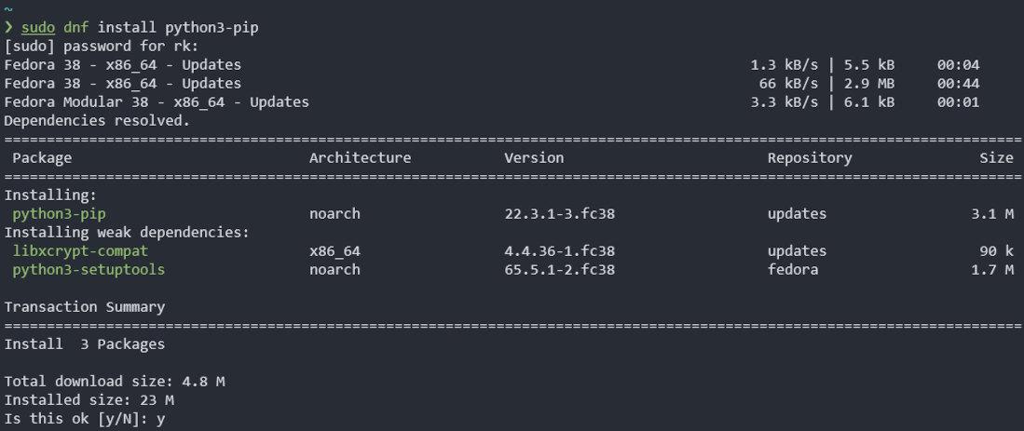Click the prompt arrow symbol before sudo
Image resolution: width=1024 pixels, height=431 pixels.
click(8, 28)
